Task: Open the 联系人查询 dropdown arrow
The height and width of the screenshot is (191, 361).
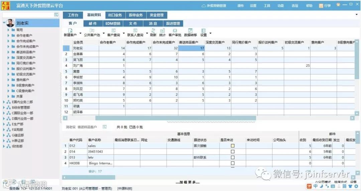Action: [147, 33]
